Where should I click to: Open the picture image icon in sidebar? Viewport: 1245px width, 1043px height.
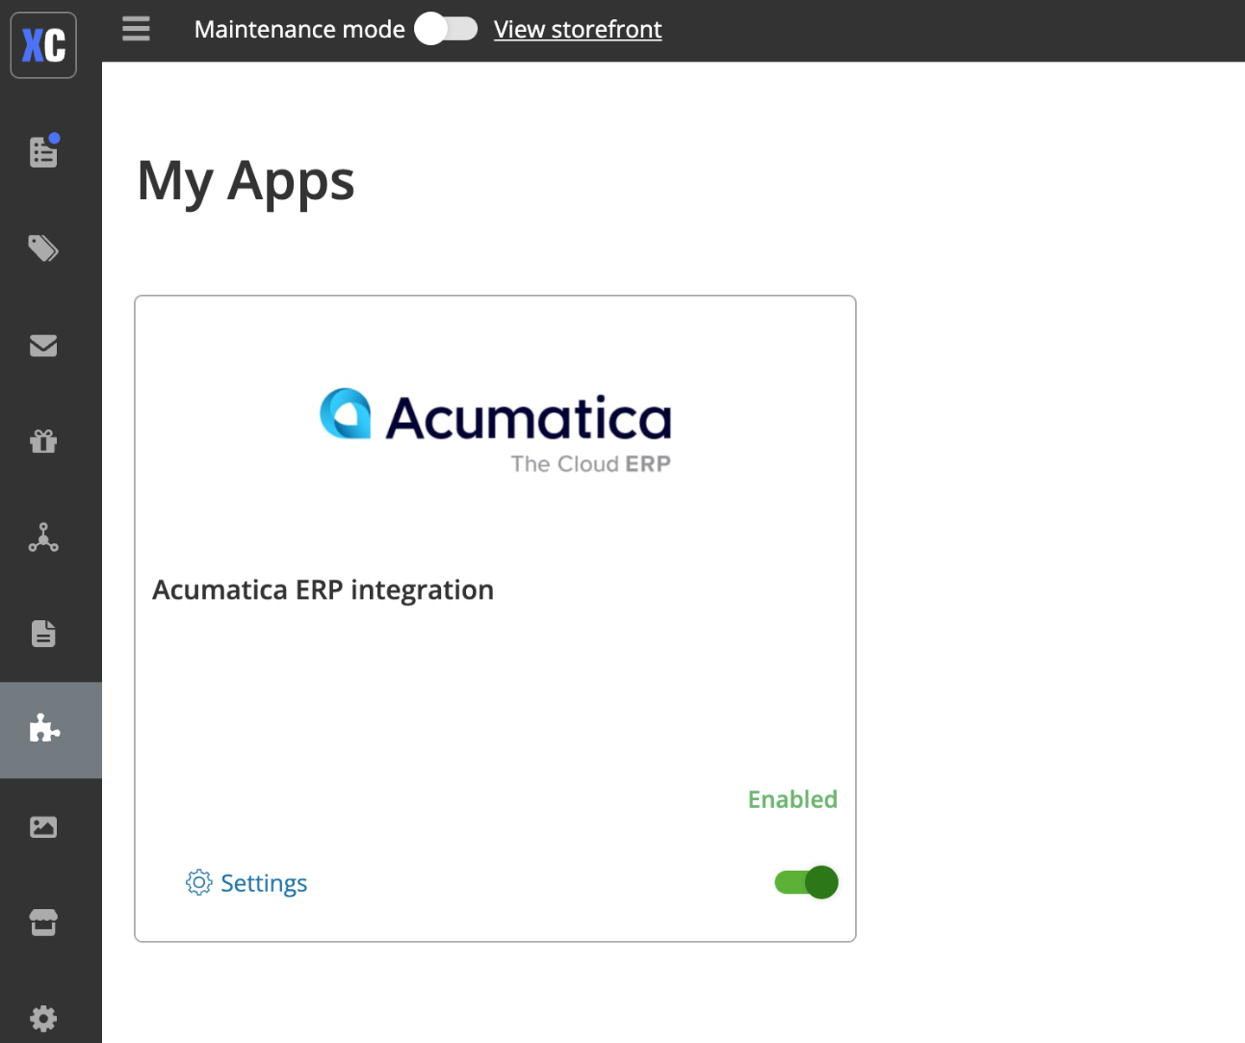(43, 827)
